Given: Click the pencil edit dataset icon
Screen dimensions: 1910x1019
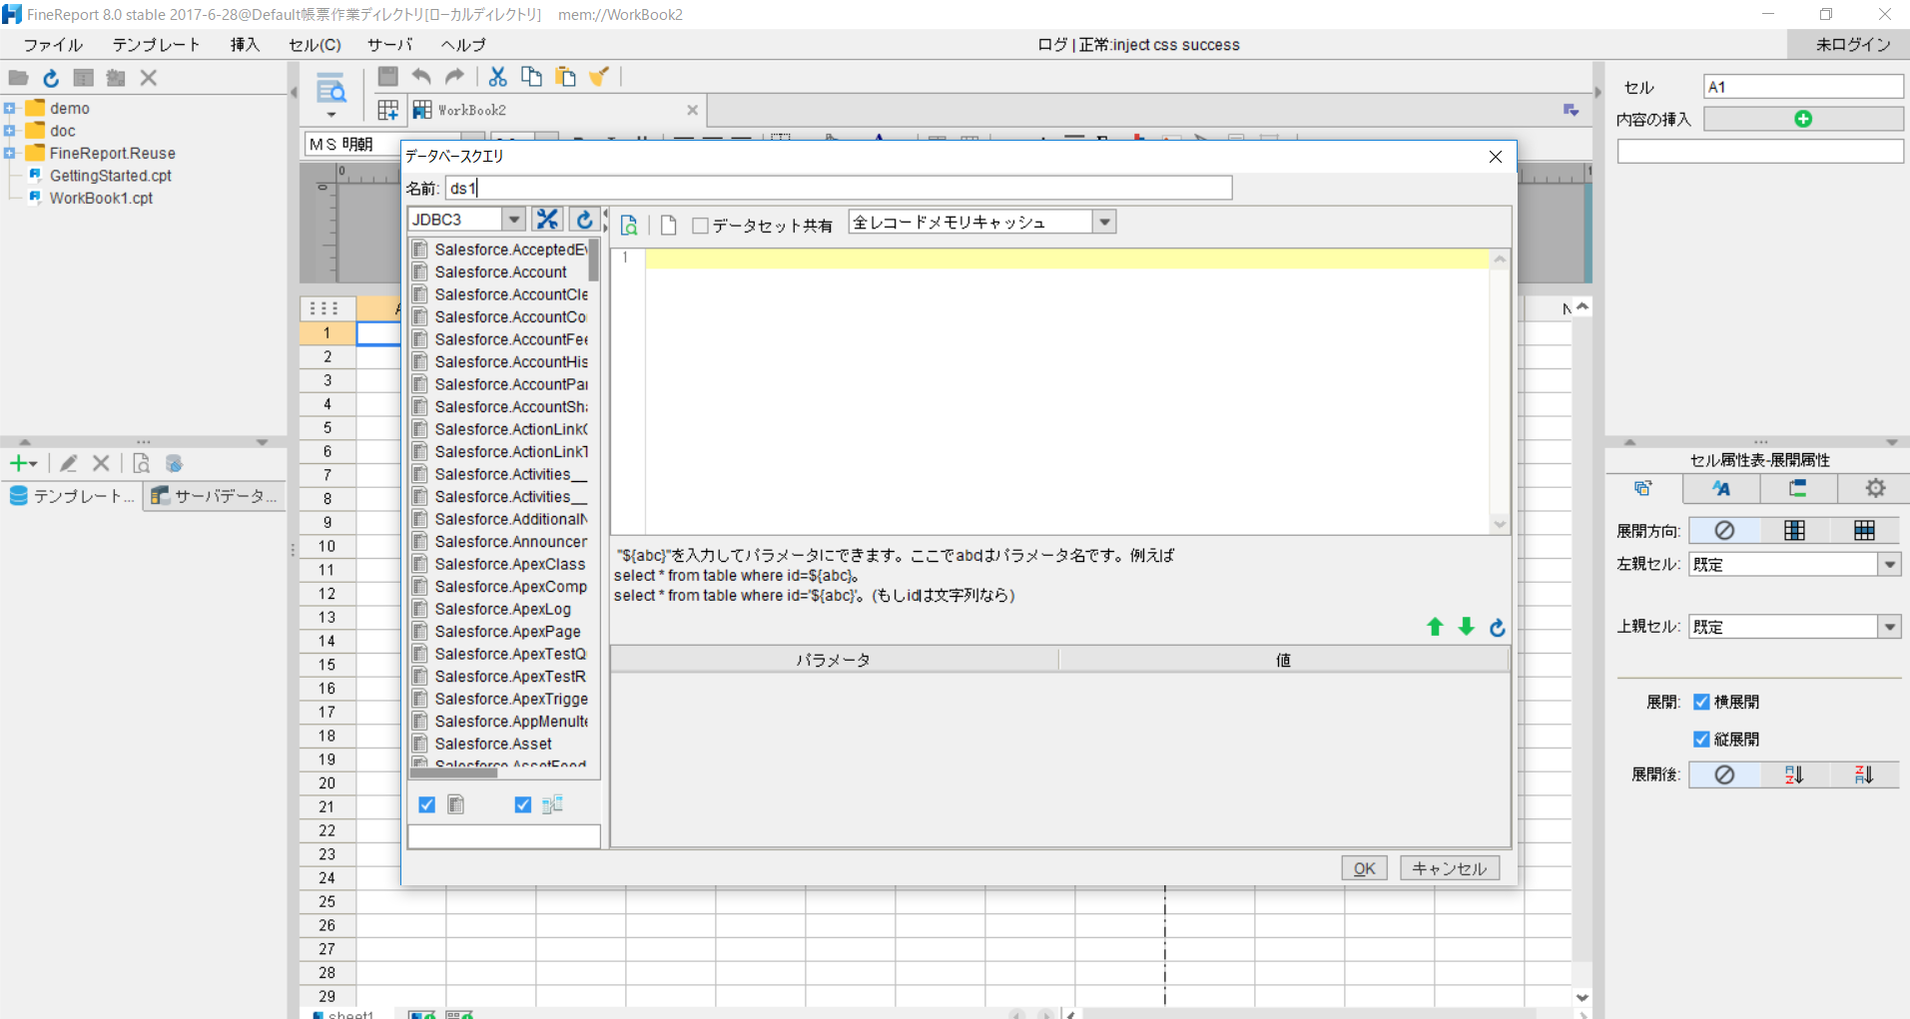Looking at the screenshot, I should click(x=68, y=463).
